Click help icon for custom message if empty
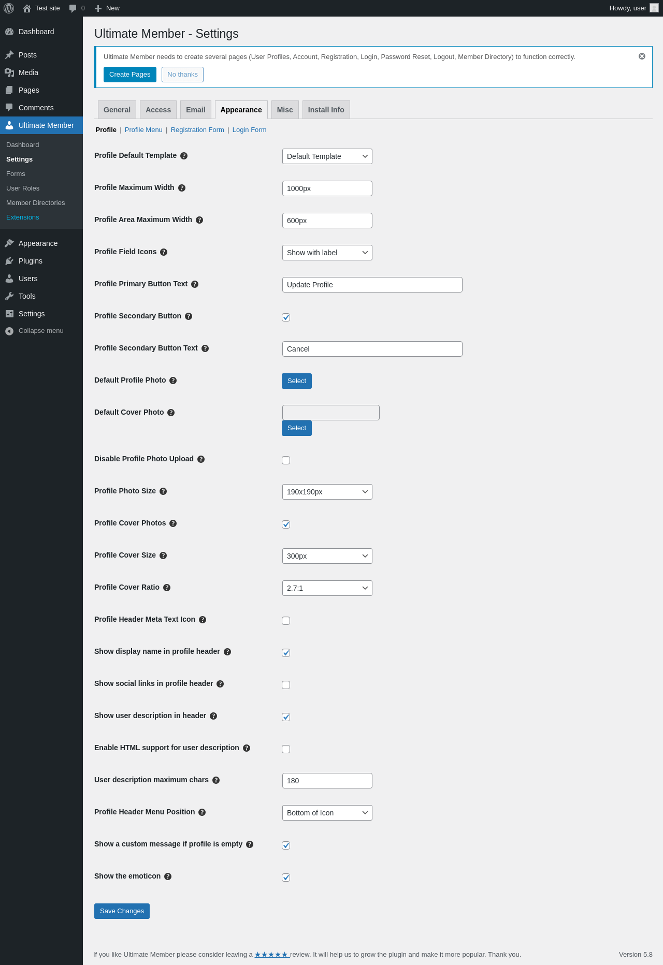The height and width of the screenshot is (965, 663). (250, 844)
